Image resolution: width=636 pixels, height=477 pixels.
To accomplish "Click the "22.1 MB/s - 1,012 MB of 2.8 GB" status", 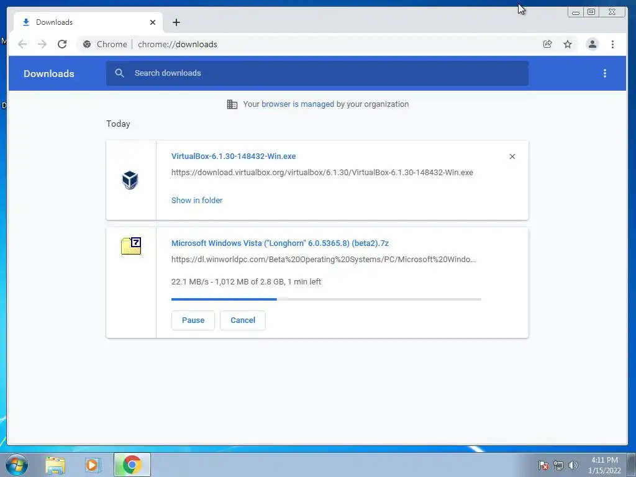I will [x=246, y=281].
